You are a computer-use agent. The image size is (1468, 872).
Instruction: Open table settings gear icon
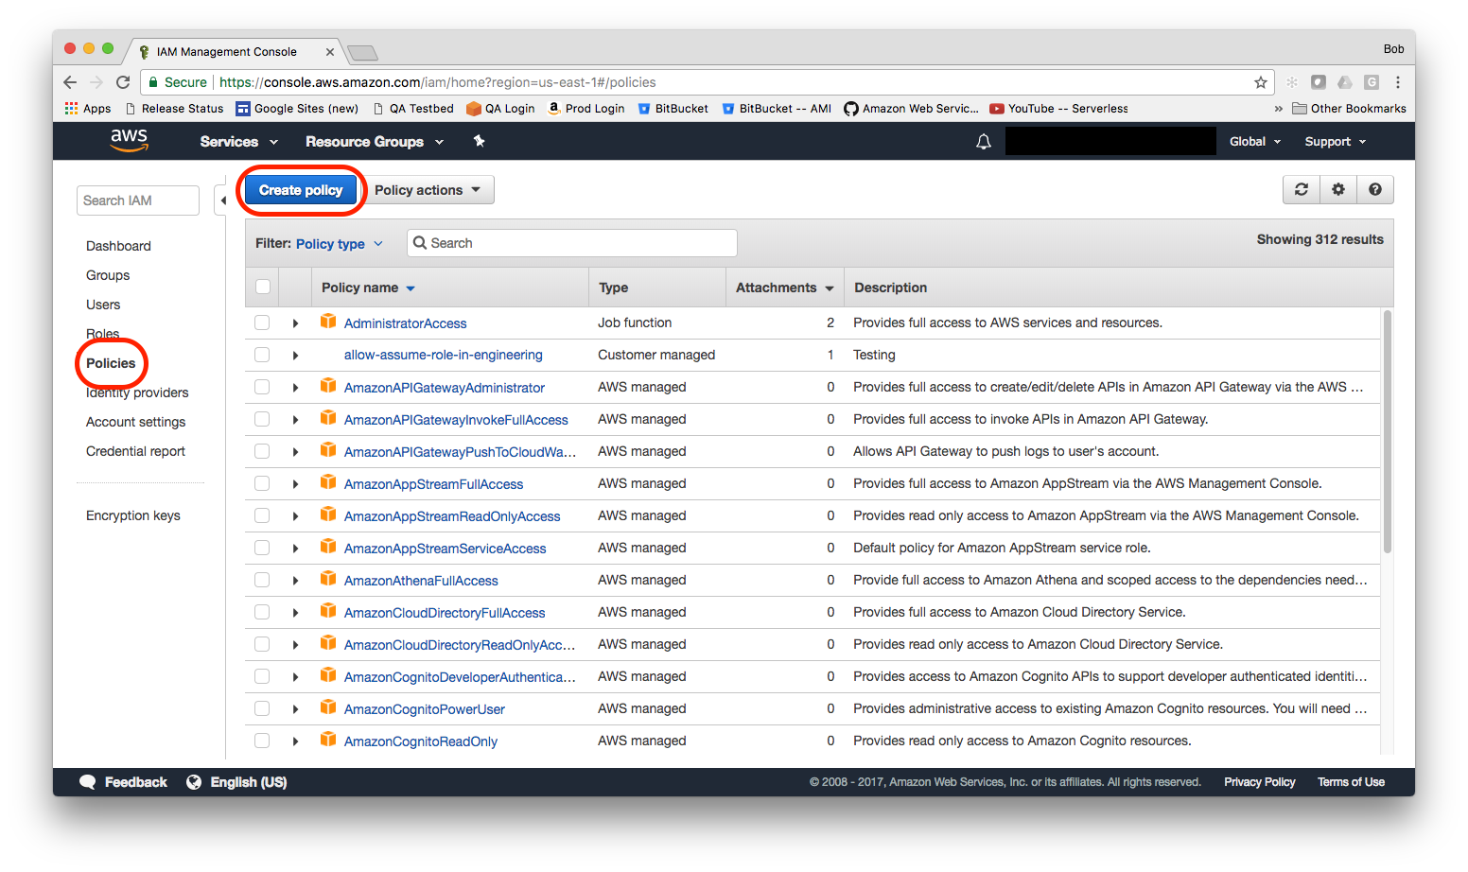pyautogui.click(x=1338, y=189)
